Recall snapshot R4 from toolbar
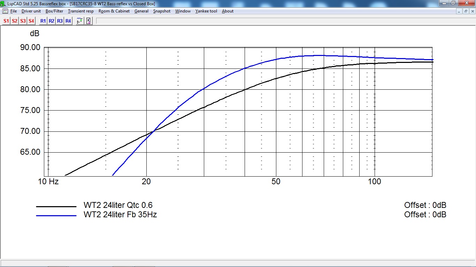476x267 pixels. [68, 21]
